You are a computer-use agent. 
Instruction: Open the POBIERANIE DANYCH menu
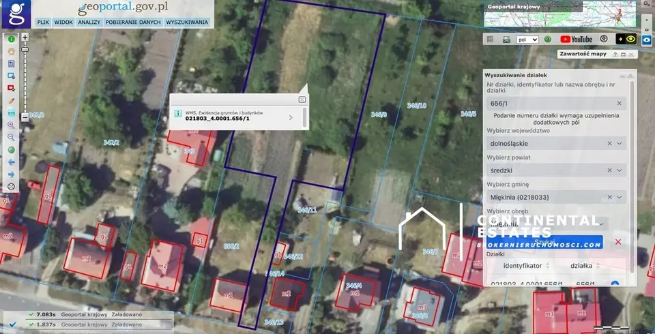pos(133,22)
